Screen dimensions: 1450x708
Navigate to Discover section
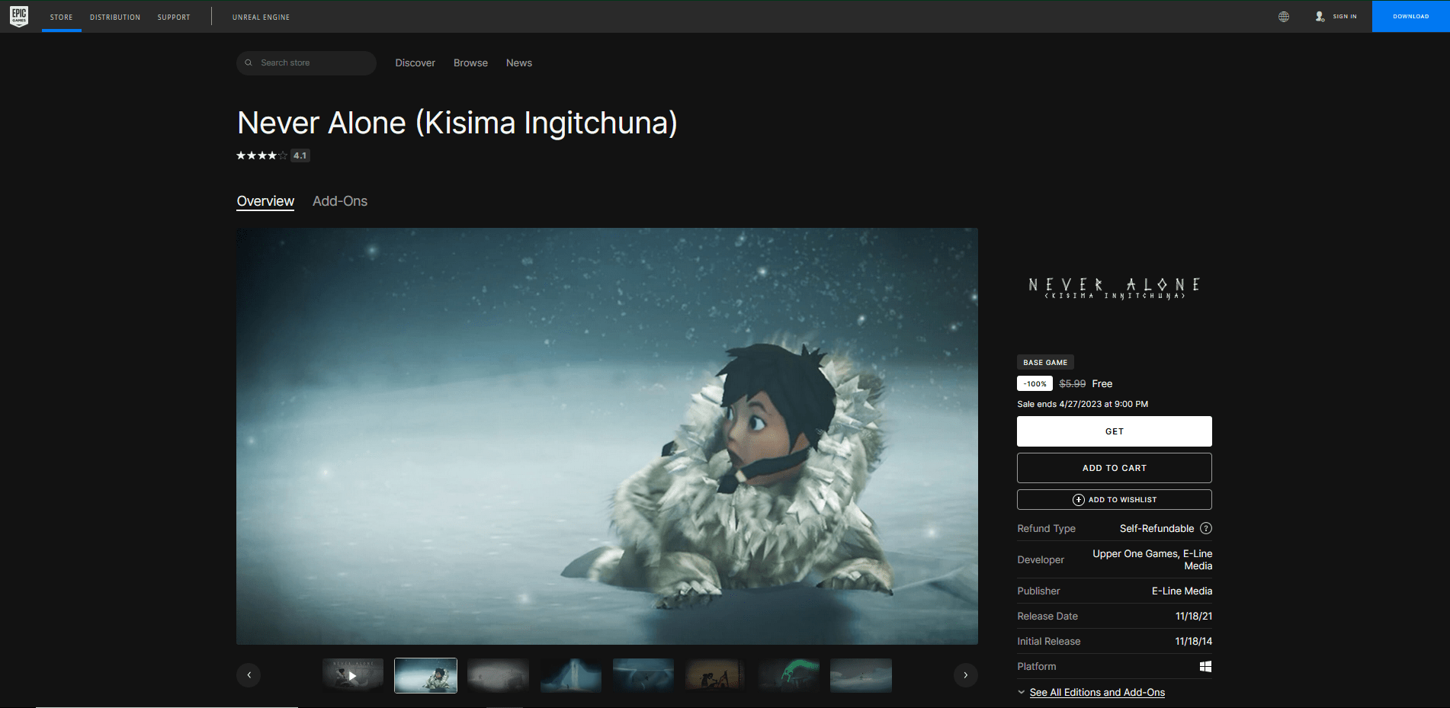[415, 63]
